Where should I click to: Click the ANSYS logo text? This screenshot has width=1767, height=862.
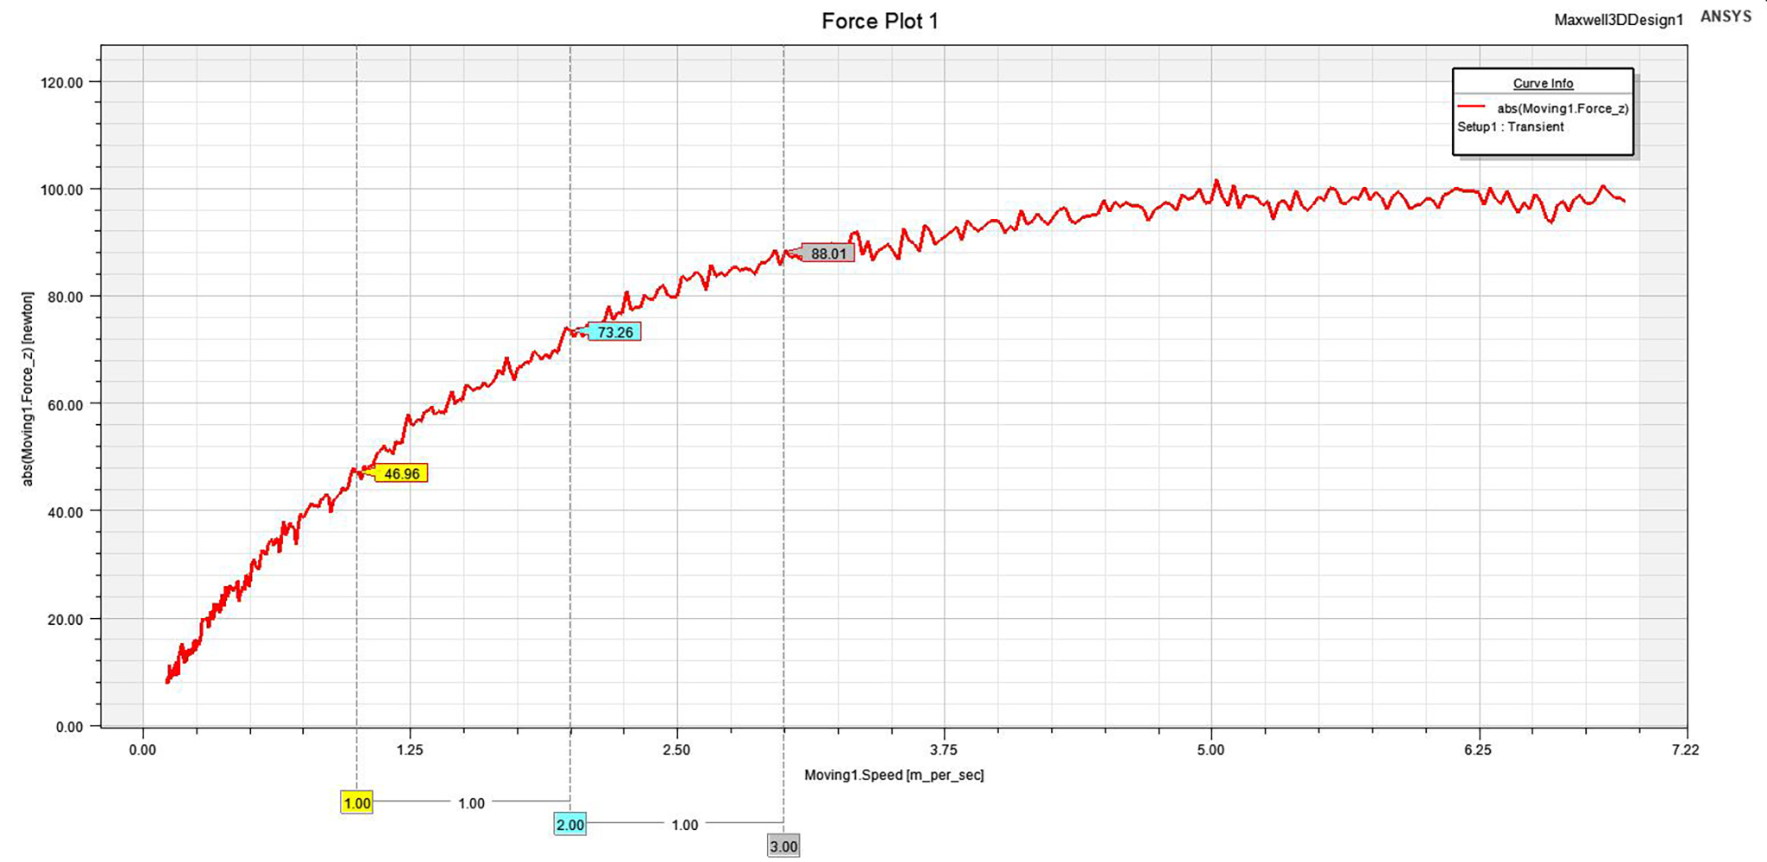pyautogui.click(x=1726, y=16)
